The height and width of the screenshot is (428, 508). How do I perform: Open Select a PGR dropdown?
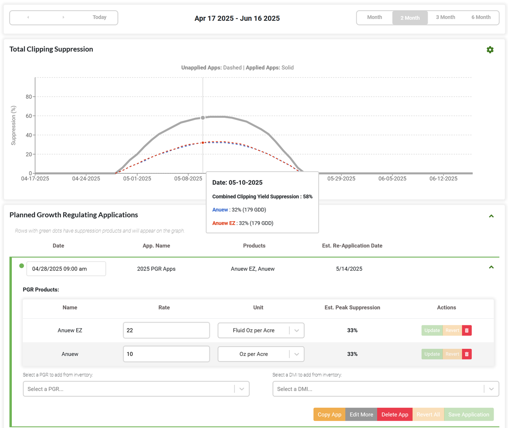point(136,389)
